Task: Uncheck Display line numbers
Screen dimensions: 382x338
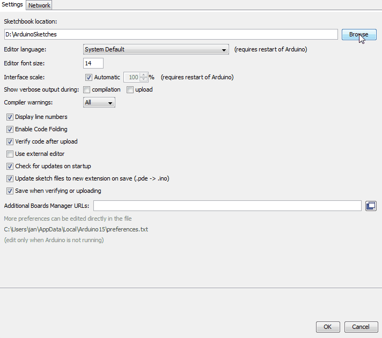Action: pyautogui.click(x=10, y=117)
